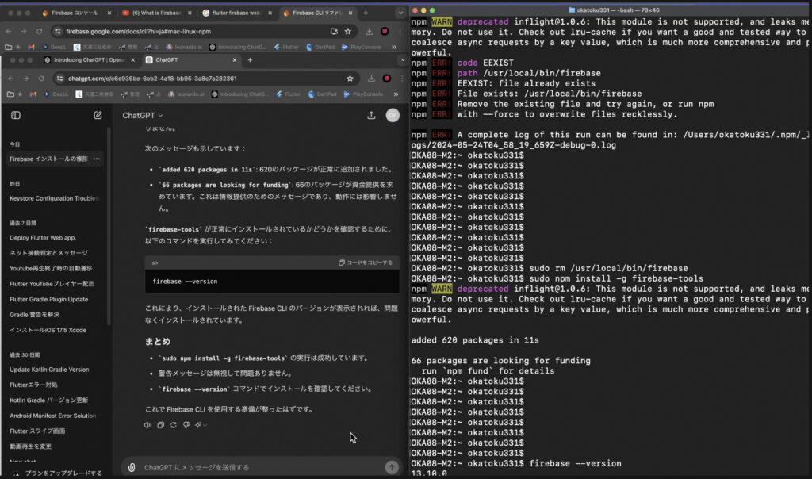Open the ChatGPT model selector dropdown
The image size is (812, 479).
(x=143, y=115)
